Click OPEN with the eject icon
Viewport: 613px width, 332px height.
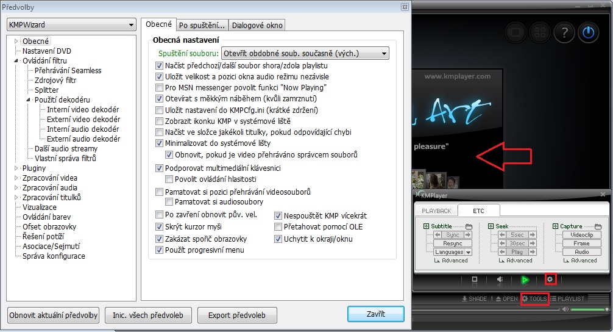[x=506, y=298]
